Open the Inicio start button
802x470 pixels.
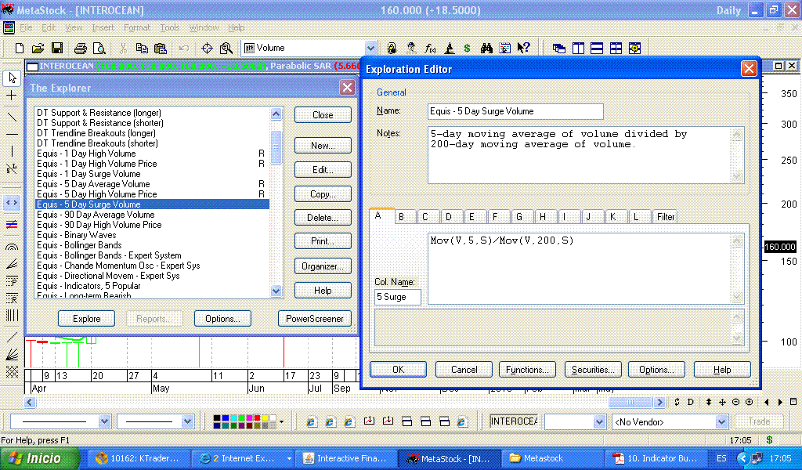pos(39,458)
